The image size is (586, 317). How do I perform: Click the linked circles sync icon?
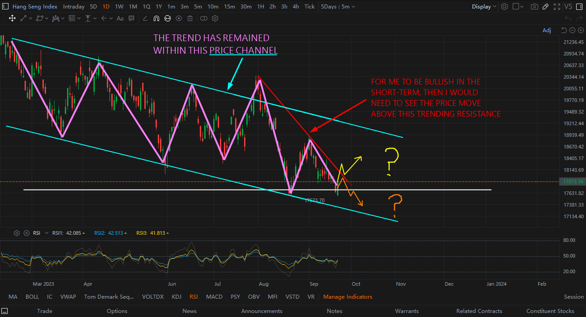click(x=204, y=18)
